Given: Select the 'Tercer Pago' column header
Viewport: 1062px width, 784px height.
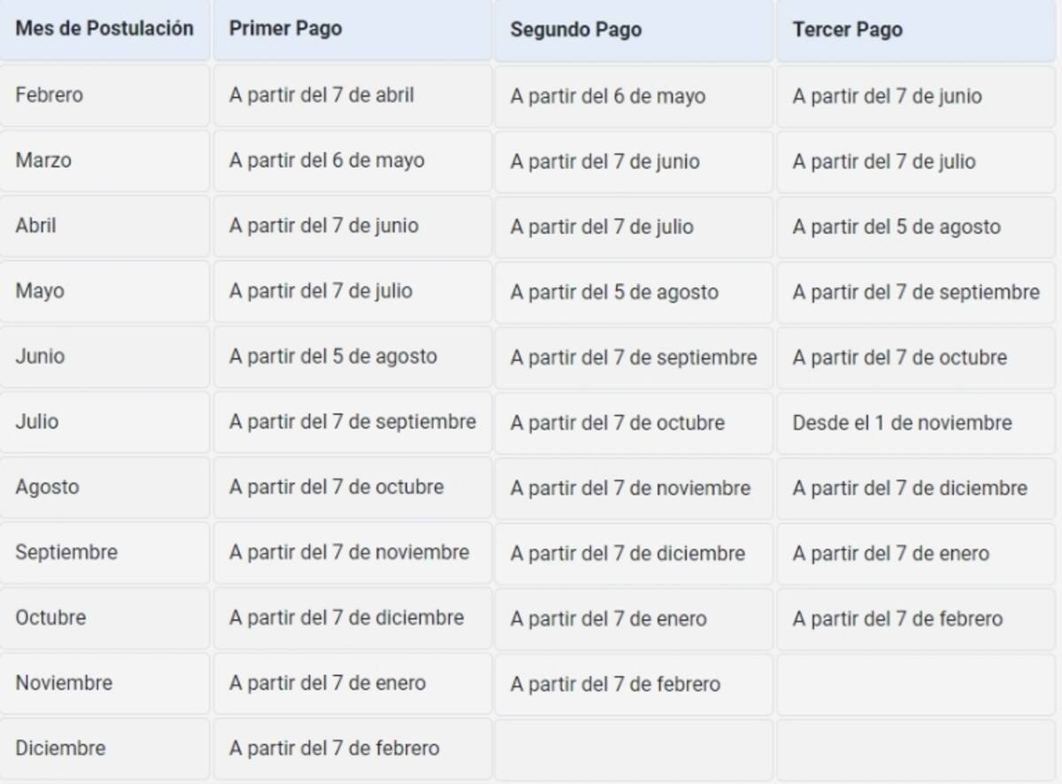Looking at the screenshot, I should click(847, 29).
